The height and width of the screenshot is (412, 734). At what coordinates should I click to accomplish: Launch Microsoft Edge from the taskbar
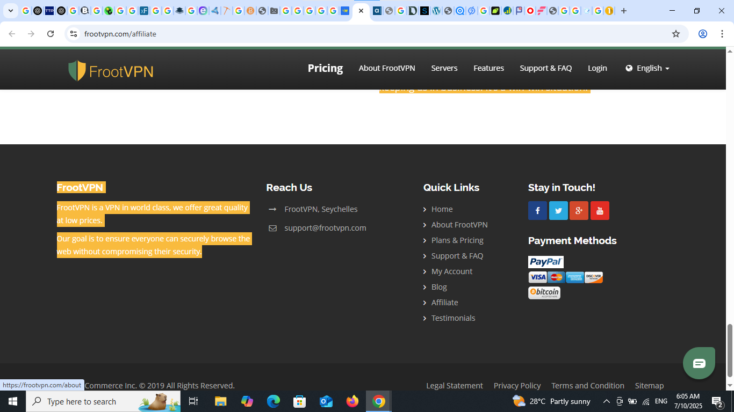(x=274, y=401)
